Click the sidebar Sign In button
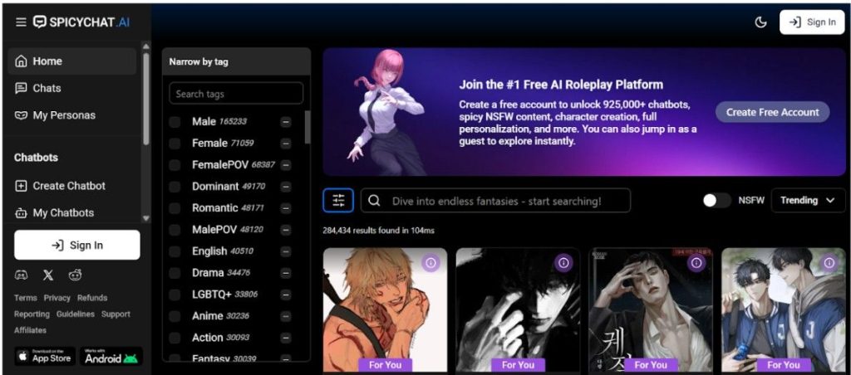The height and width of the screenshot is (375, 851). pyautogui.click(x=77, y=245)
